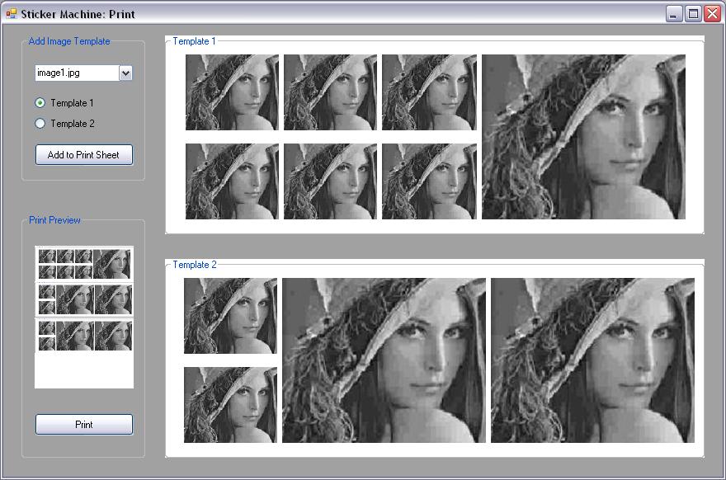
Task: Click the third row in Print Preview sheet
Action: tap(84, 335)
